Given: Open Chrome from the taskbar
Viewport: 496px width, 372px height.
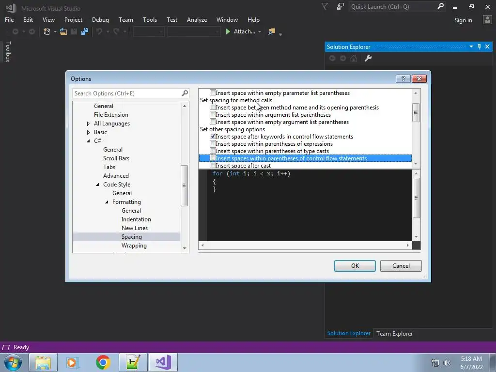Looking at the screenshot, I should tap(103, 362).
